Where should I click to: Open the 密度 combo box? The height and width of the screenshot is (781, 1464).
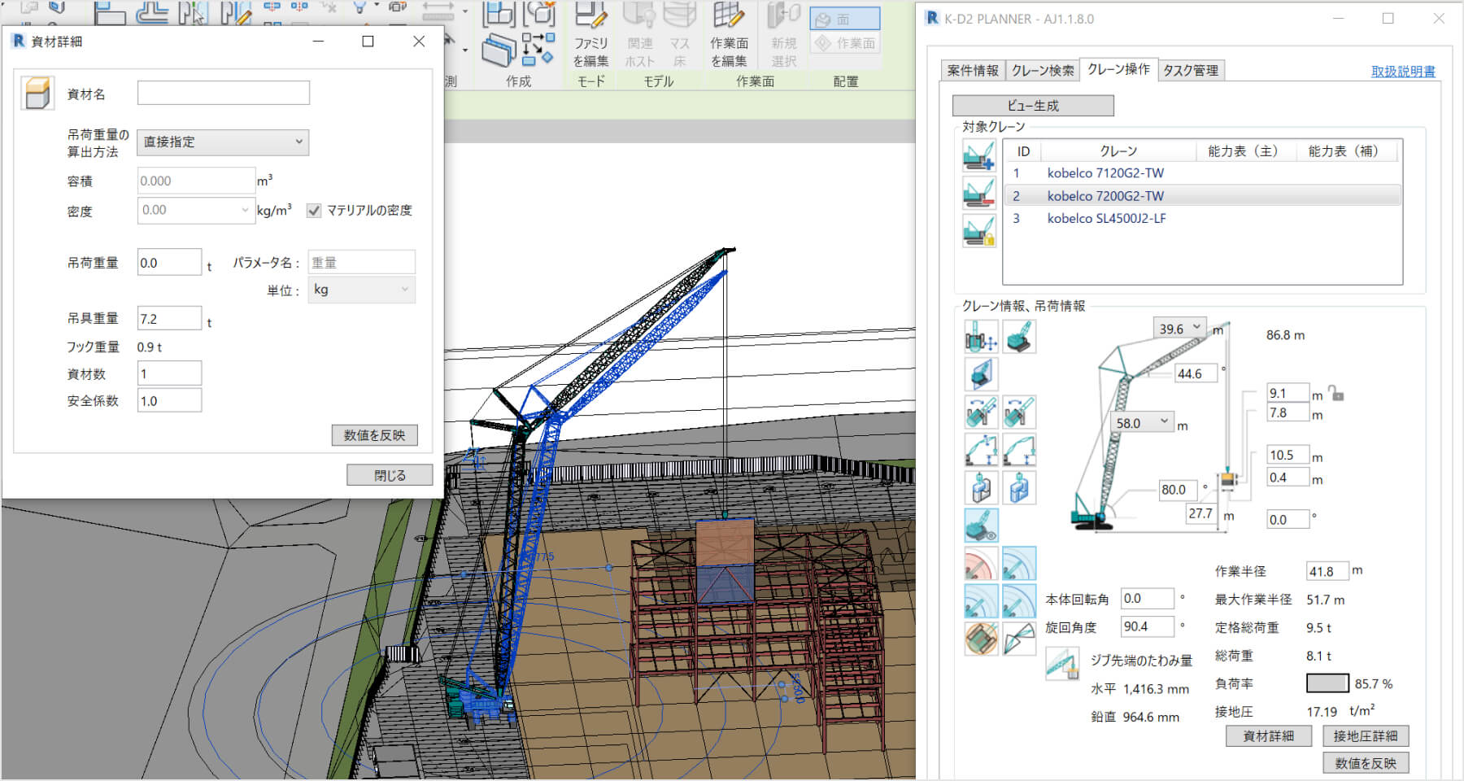click(x=196, y=210)
